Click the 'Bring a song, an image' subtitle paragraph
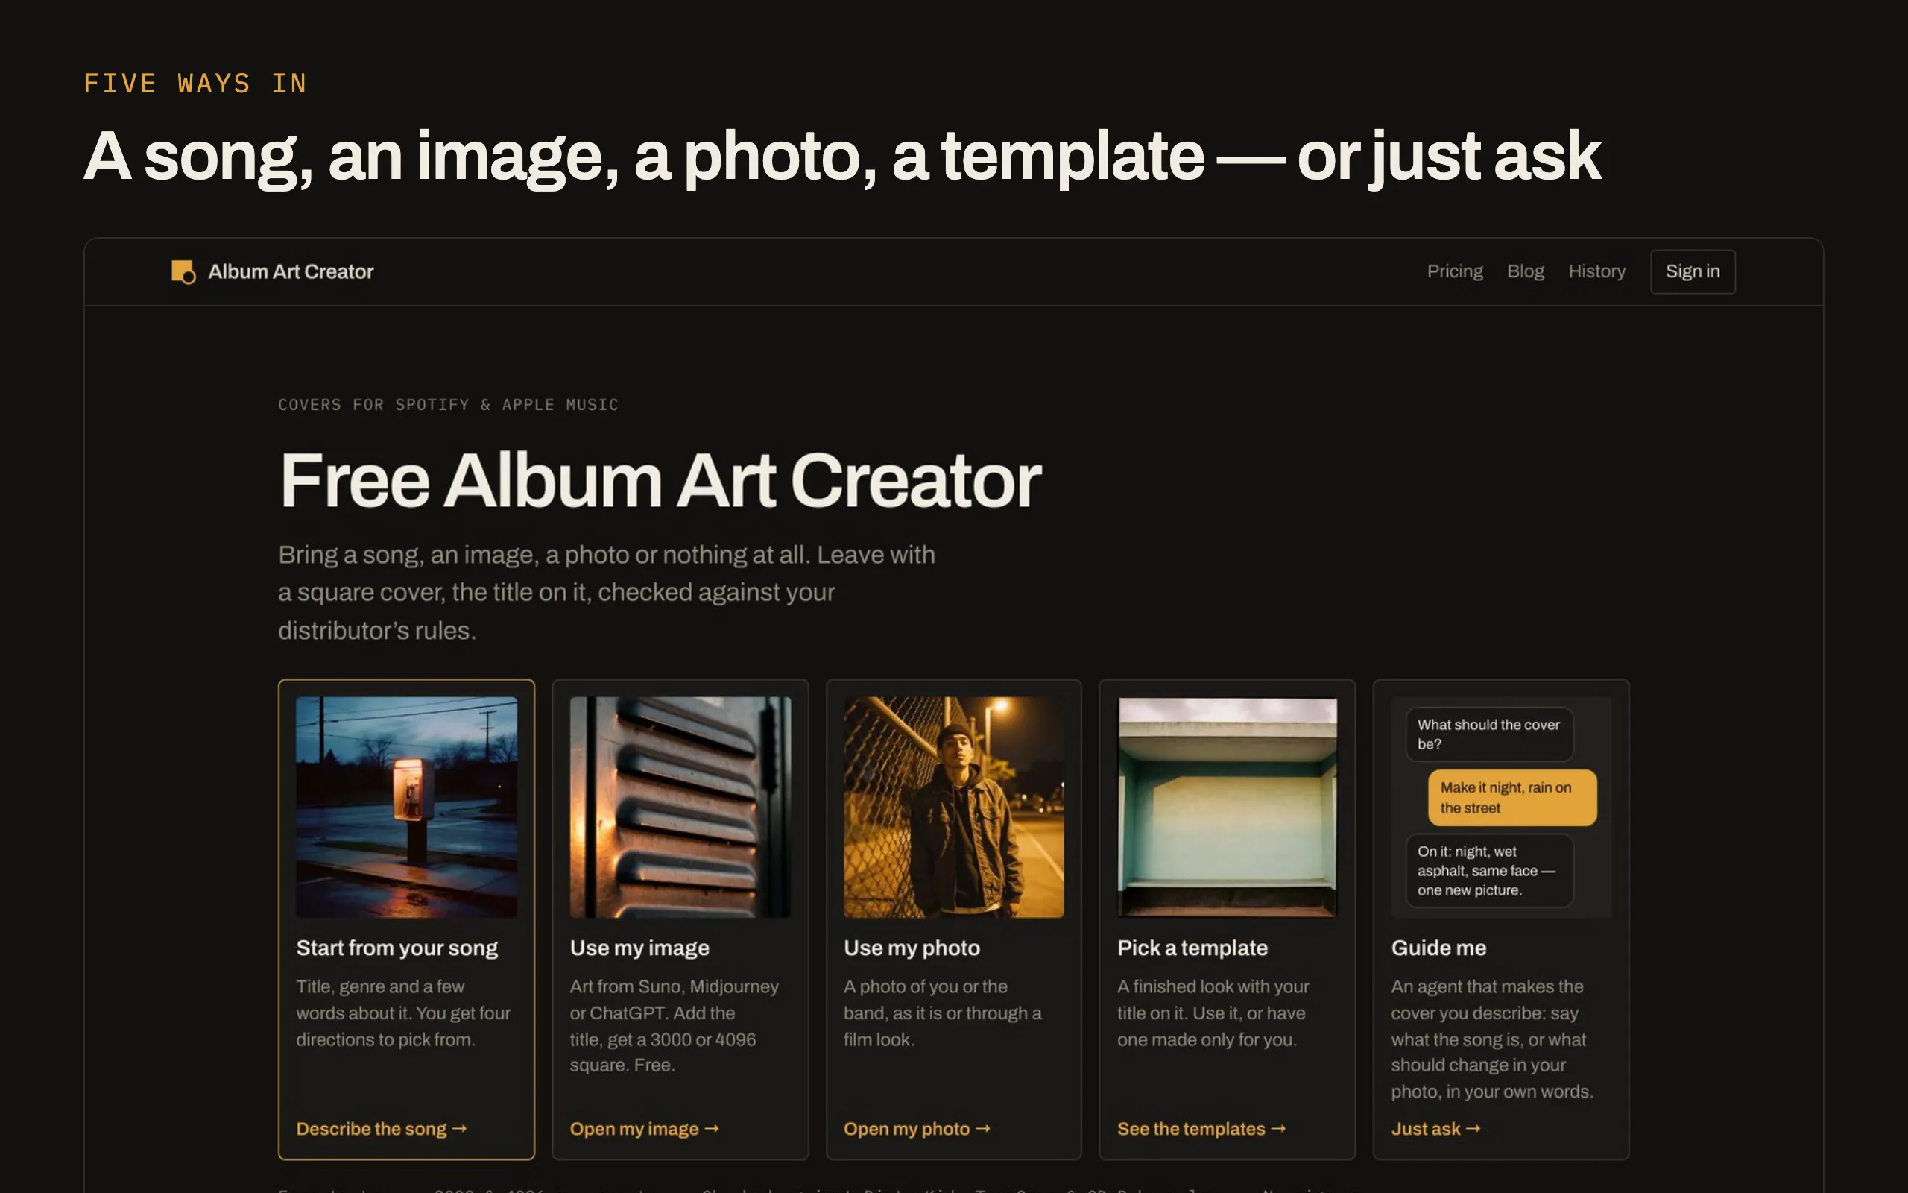 (x=606, y=593)
